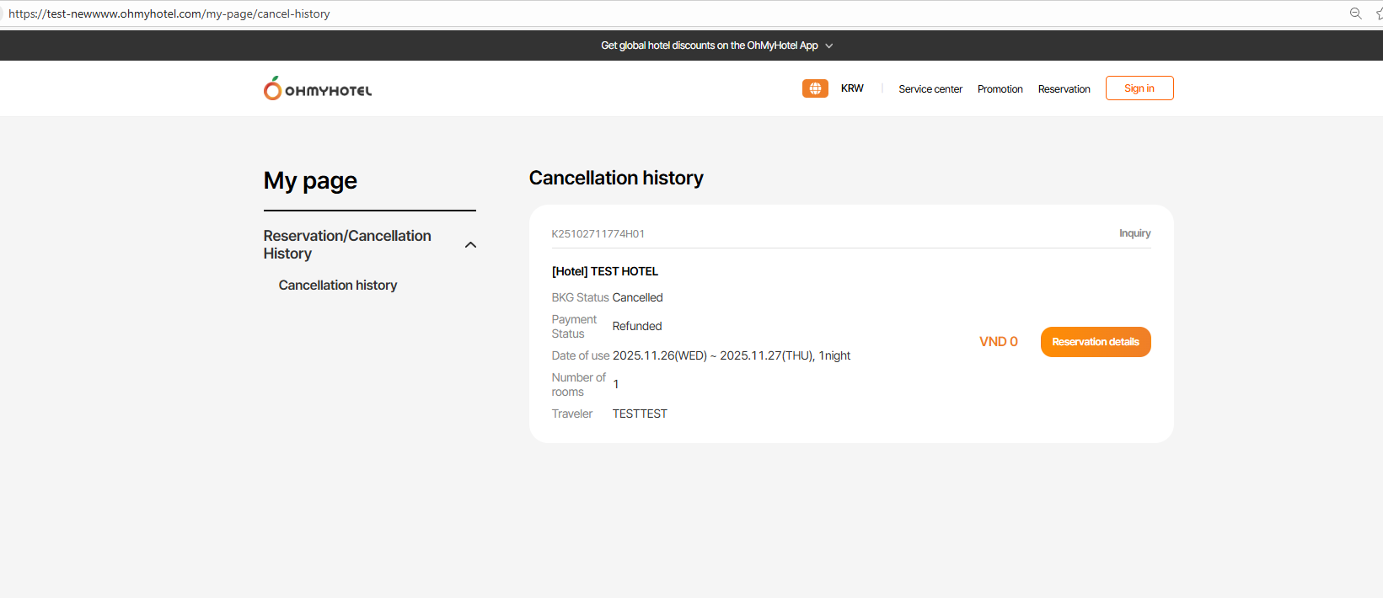Click the [Hotel] TEST HOTEL title
This screenshot has height=598, width=1383.
pyautogui.click(x=604, y=271)
